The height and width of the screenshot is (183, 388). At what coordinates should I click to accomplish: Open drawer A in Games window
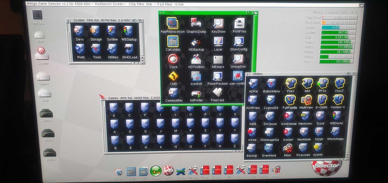114,124
